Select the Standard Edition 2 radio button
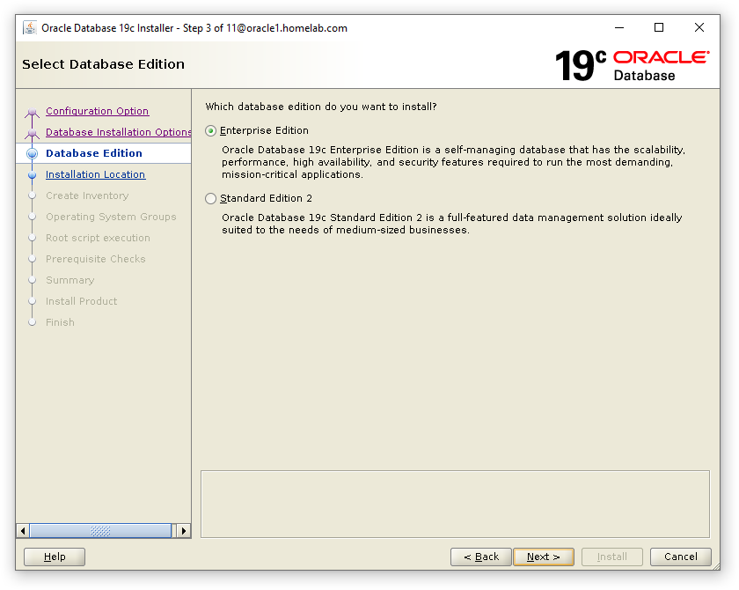The image size is (739, 590). pos(210,198)
